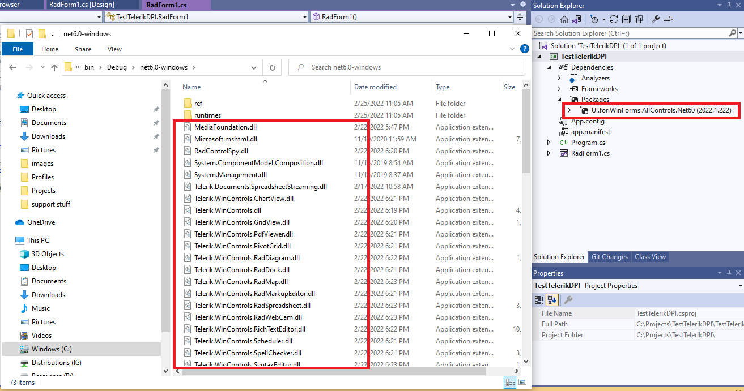Expand RadForm1.cs node in Solution Explorer
The width and height of the screenshot is (744, 391).
548,153
